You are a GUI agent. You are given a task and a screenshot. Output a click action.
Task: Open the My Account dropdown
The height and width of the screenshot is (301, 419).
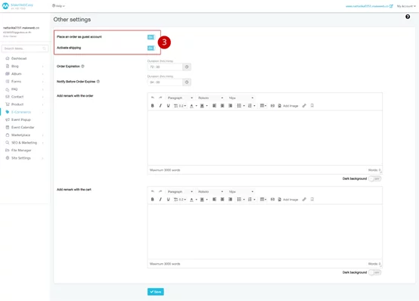click(406, 6)
